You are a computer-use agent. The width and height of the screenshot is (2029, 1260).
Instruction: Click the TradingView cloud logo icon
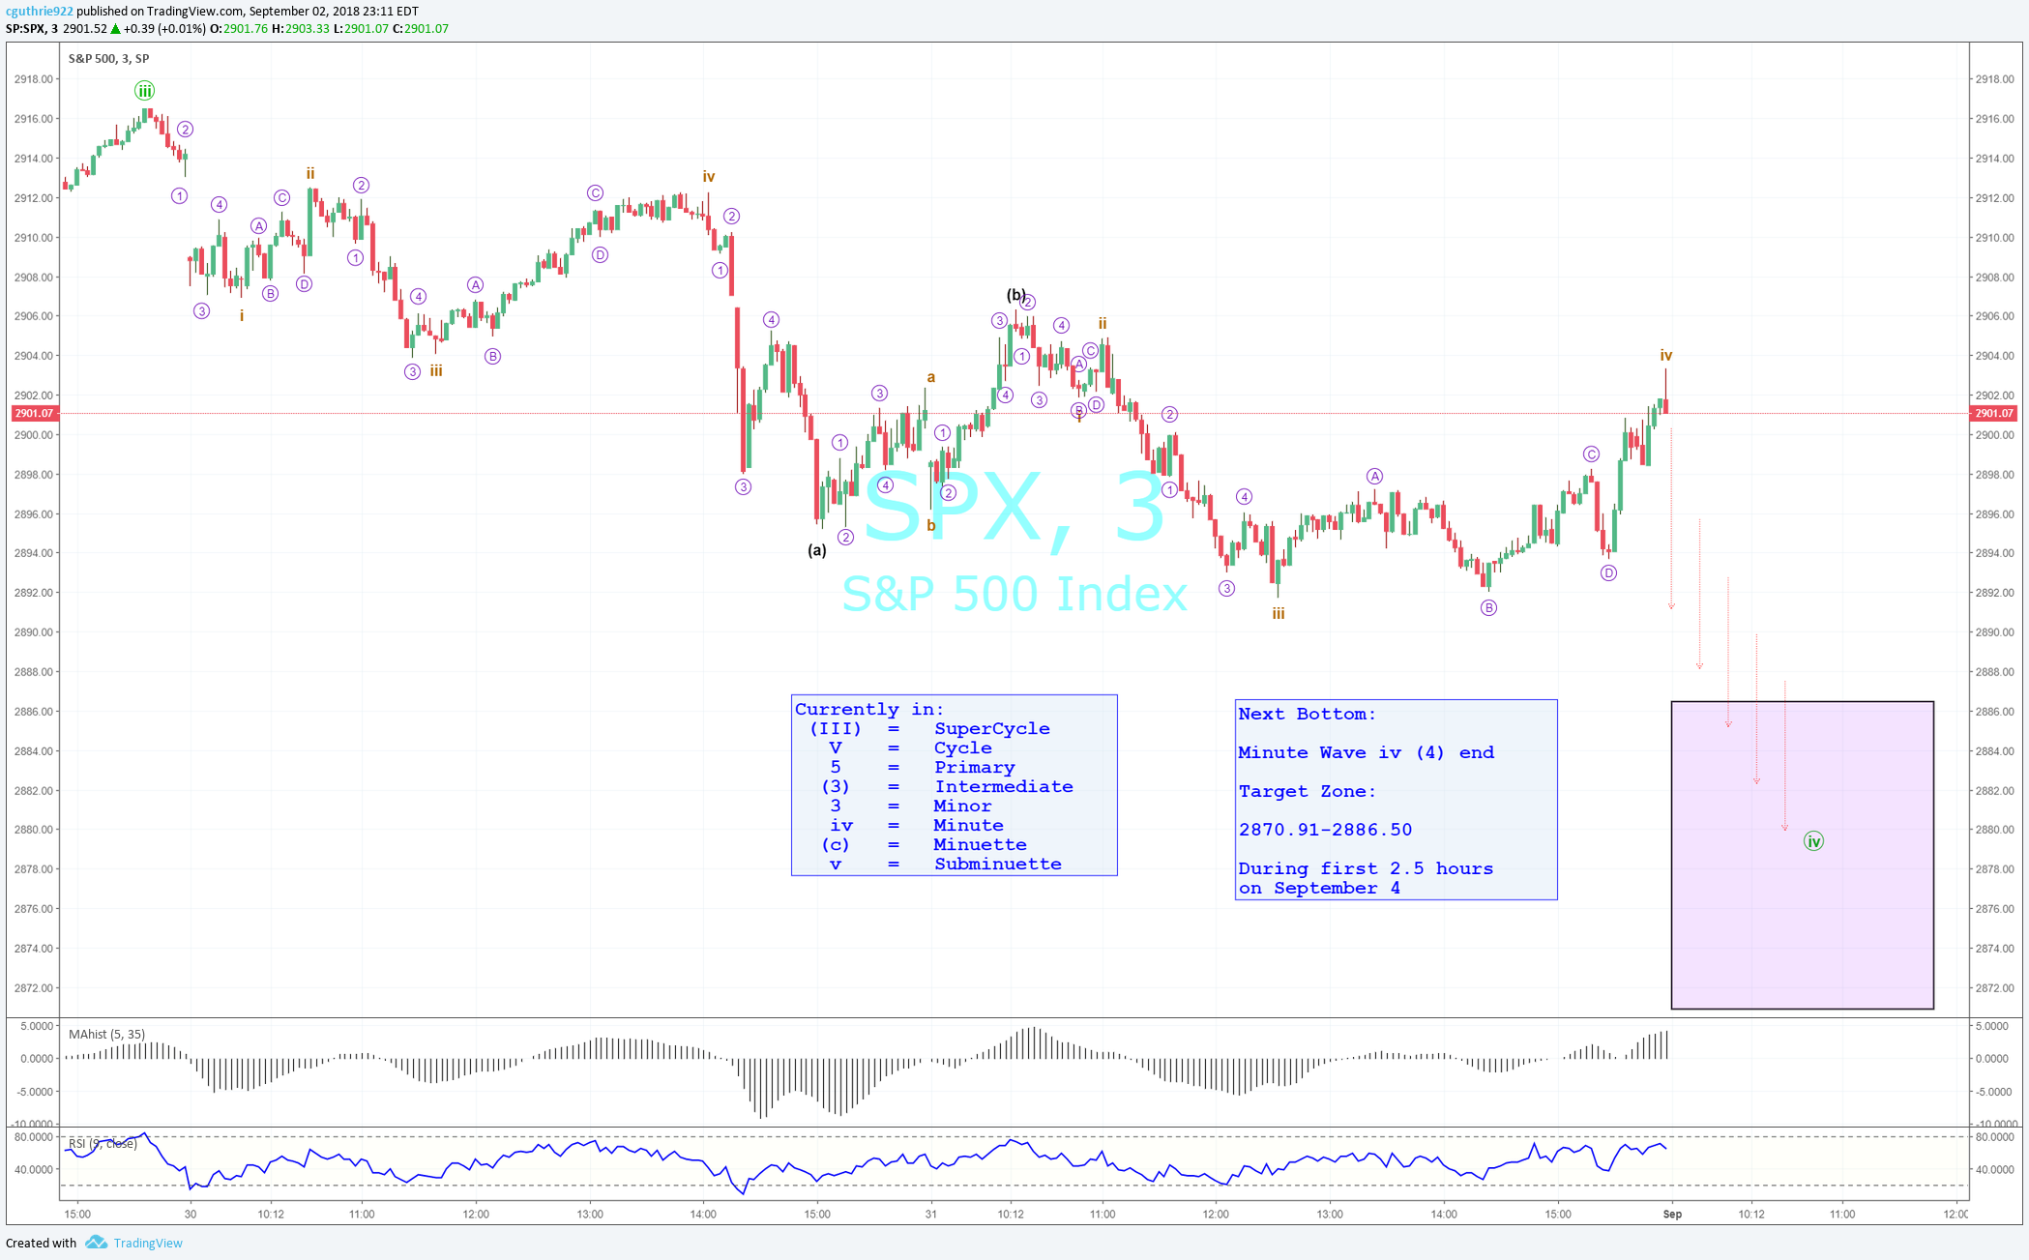96,1242
